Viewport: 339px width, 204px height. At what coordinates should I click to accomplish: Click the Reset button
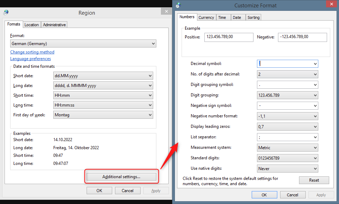click(314, 180)
